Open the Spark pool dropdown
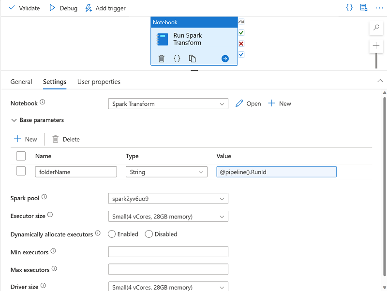This screenshot has height=291, width=387. pos(168,199)
